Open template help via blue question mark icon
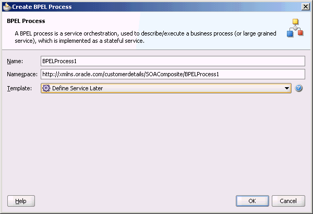The width and height of the screenshot is (313, 214). pos(298,88)
